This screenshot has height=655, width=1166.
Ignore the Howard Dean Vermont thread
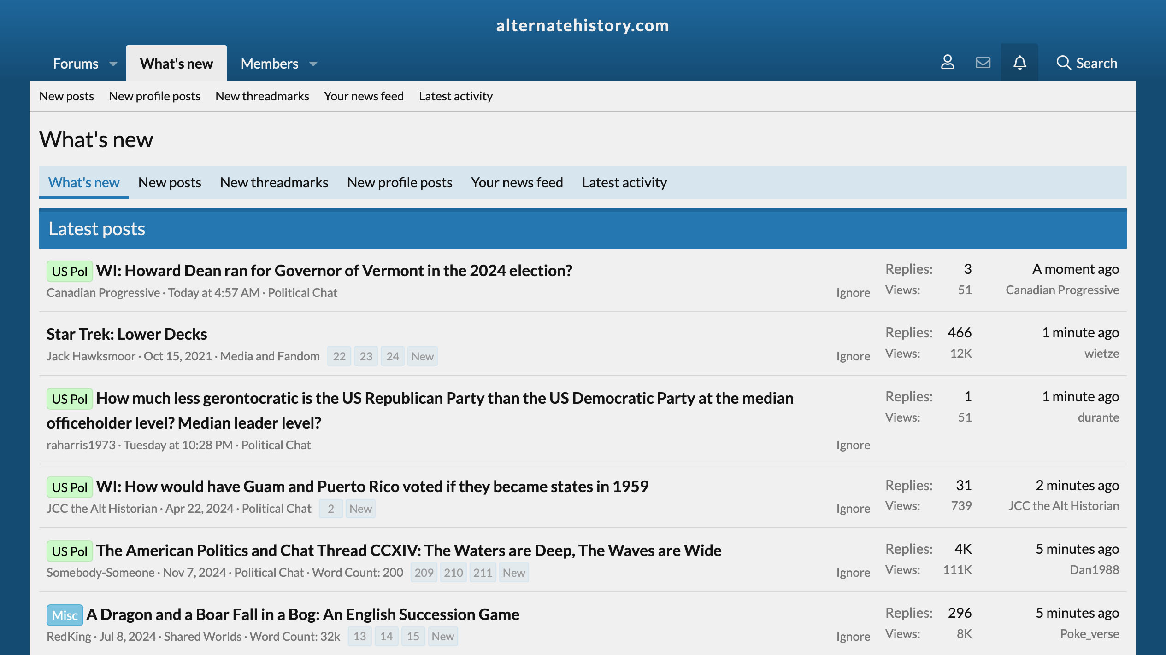[x=853, y=293]
